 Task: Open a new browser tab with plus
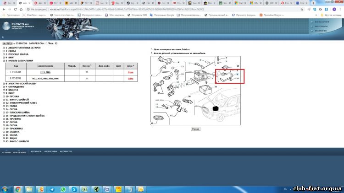313,3
